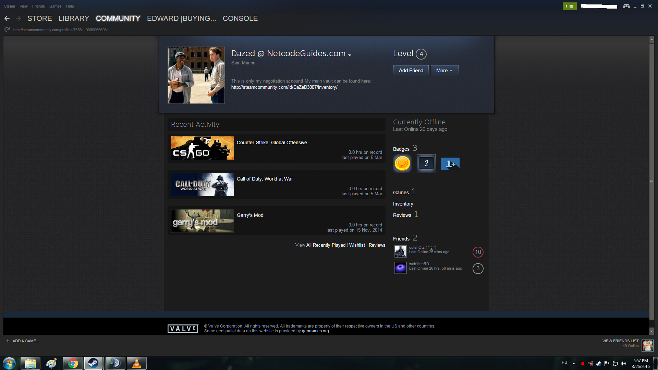The width and height of the screenshot is (658, 370).
Task: Click the blue 1+ games badge
Action: pyautogui.click(x=450, y=164)
